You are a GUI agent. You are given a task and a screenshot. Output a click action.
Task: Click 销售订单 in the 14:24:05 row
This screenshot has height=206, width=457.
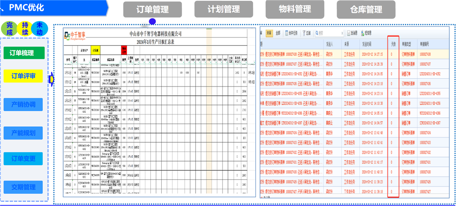coord(406,74)
